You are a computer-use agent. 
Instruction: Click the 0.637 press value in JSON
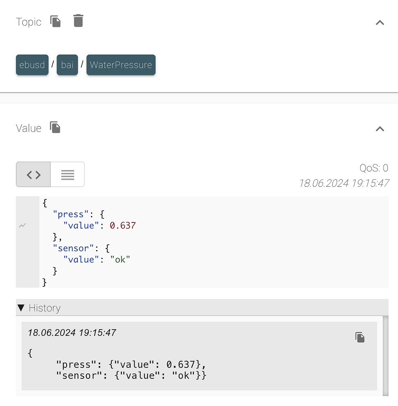point(123,225)
